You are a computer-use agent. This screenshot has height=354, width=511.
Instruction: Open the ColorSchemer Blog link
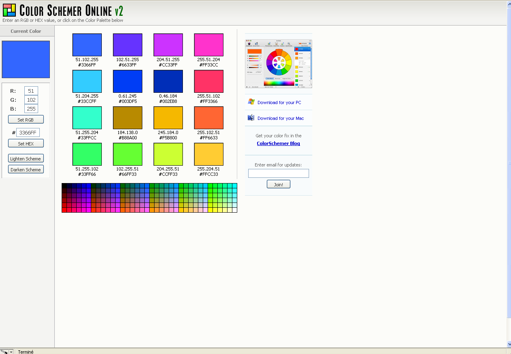click(x=279, y=143)
